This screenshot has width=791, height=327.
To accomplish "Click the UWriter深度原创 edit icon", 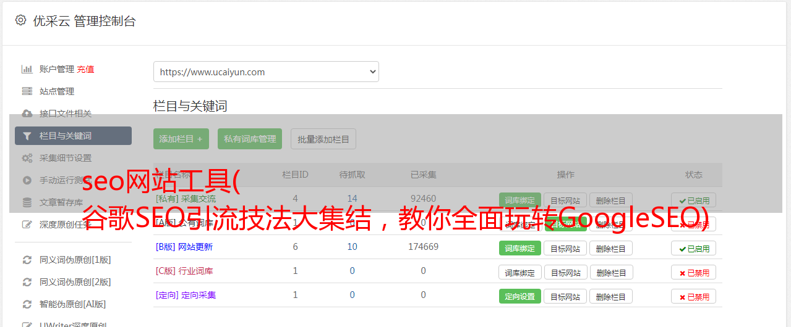I will pos(27,324).
